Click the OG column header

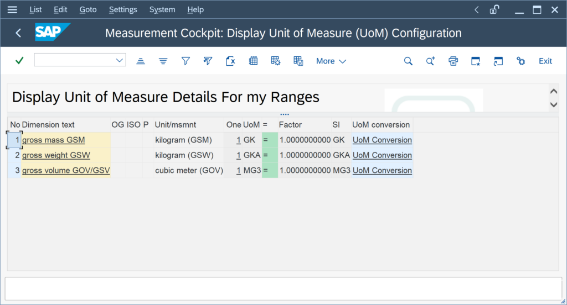[118, 125]
